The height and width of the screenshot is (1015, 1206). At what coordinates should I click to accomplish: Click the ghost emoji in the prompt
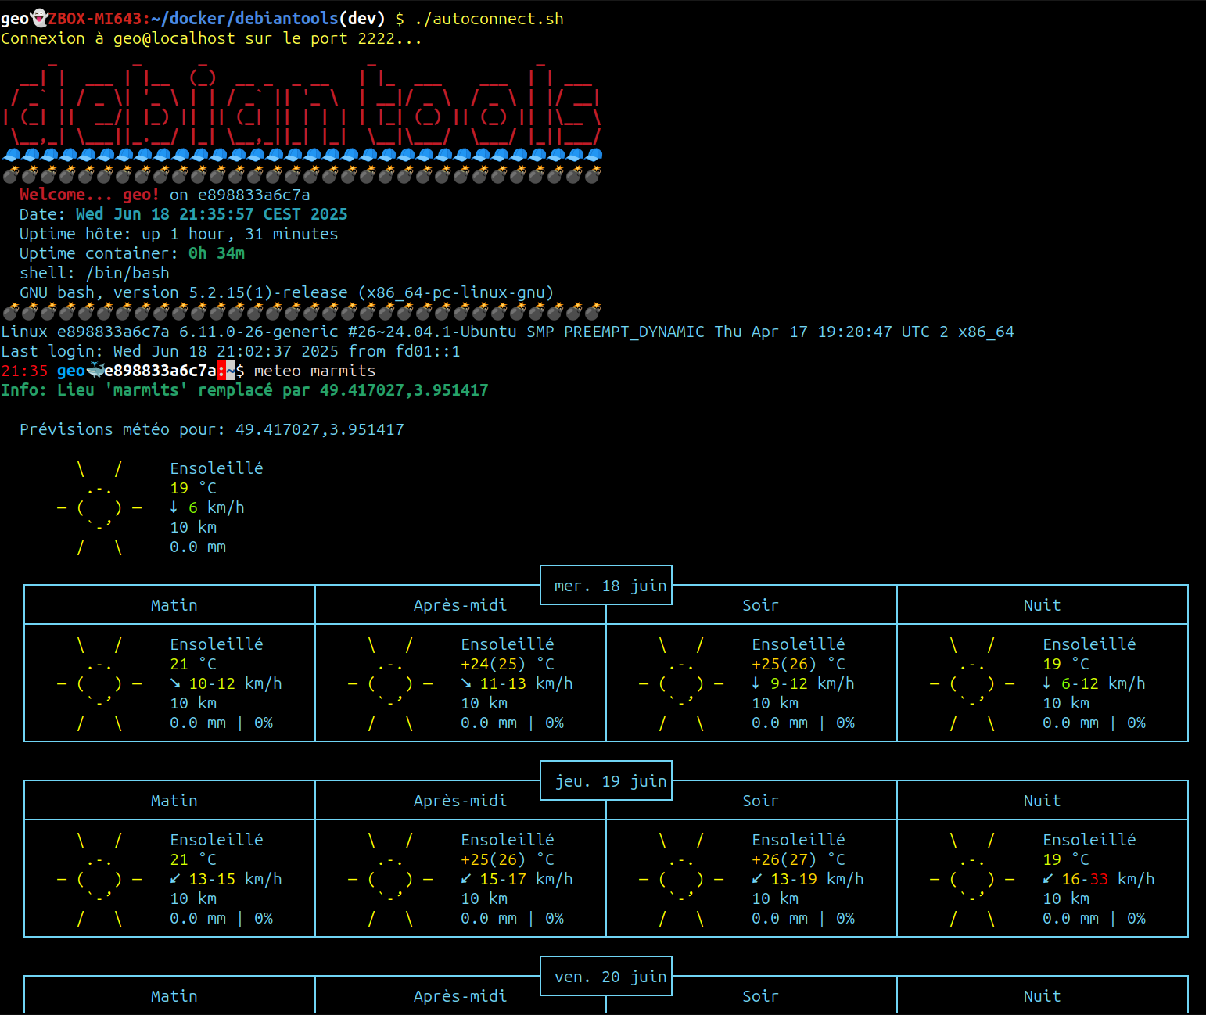[38, 17]
